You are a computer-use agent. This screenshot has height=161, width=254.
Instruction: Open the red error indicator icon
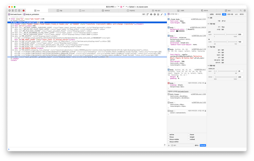pyautogui.click(x=23, y=10)
